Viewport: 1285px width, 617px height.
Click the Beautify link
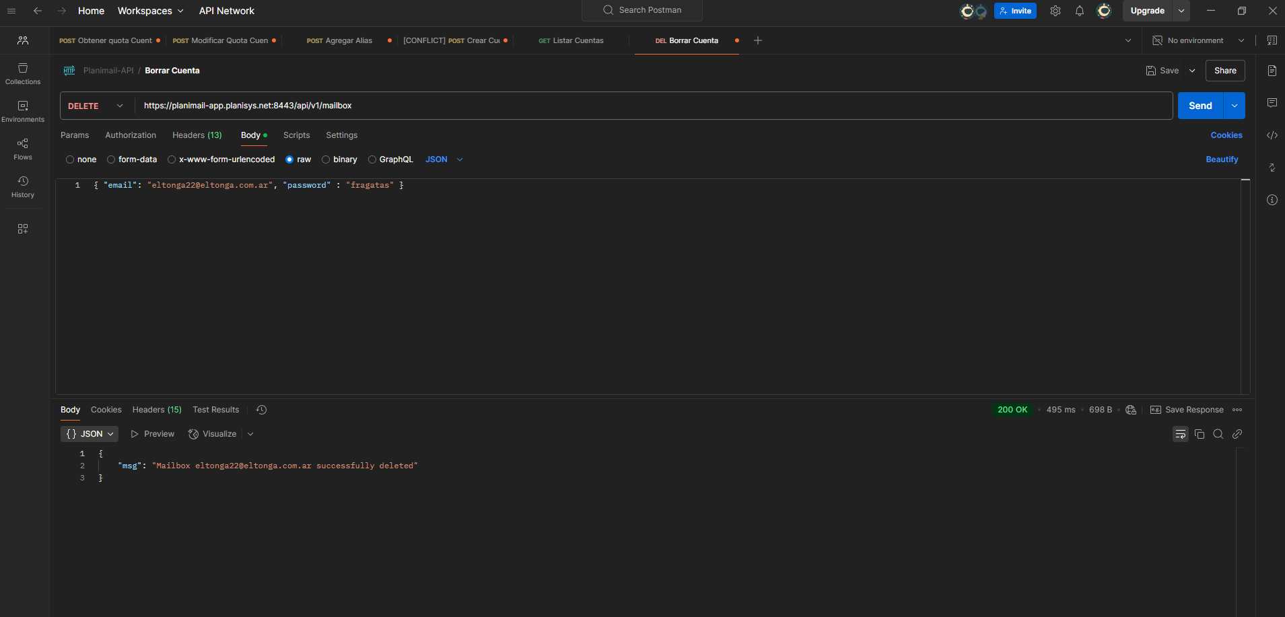pyautogui.click(x=1222, y=159)
